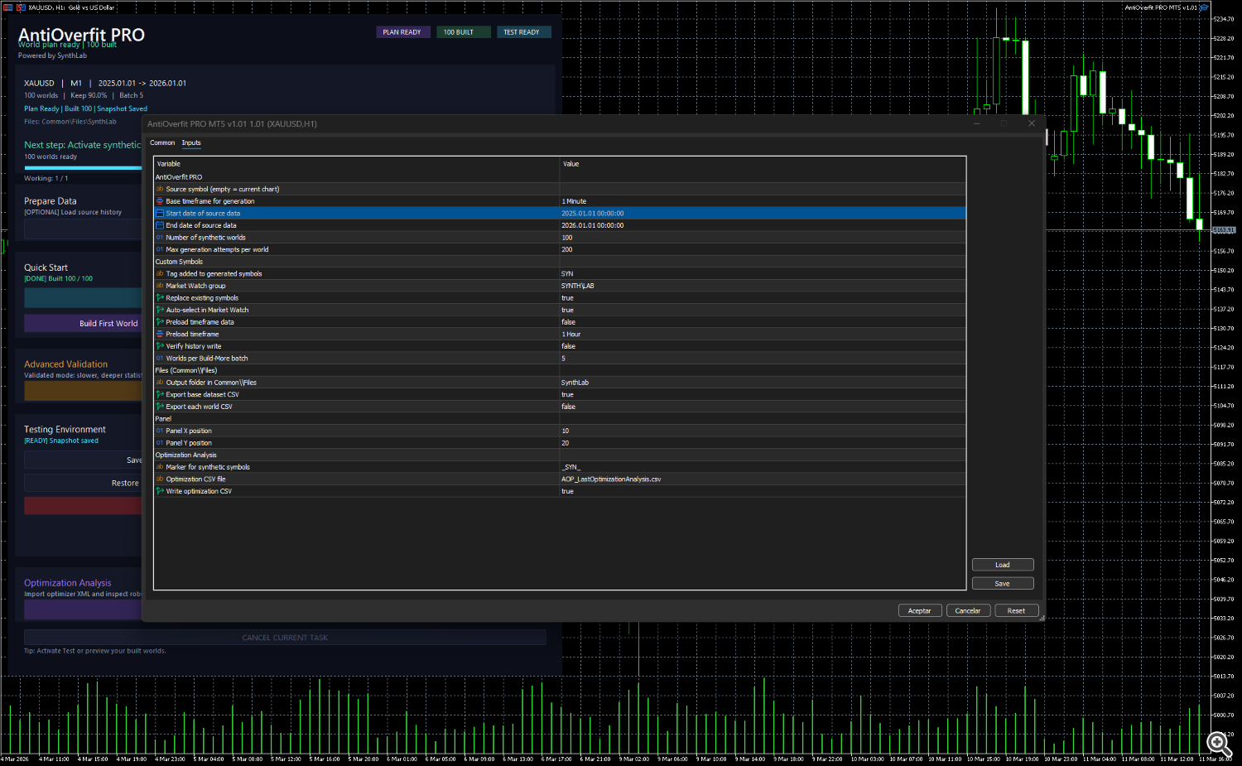
Task: Click the boolean arrow icon next to Replace existing symbols
Action: click(160, 298)
